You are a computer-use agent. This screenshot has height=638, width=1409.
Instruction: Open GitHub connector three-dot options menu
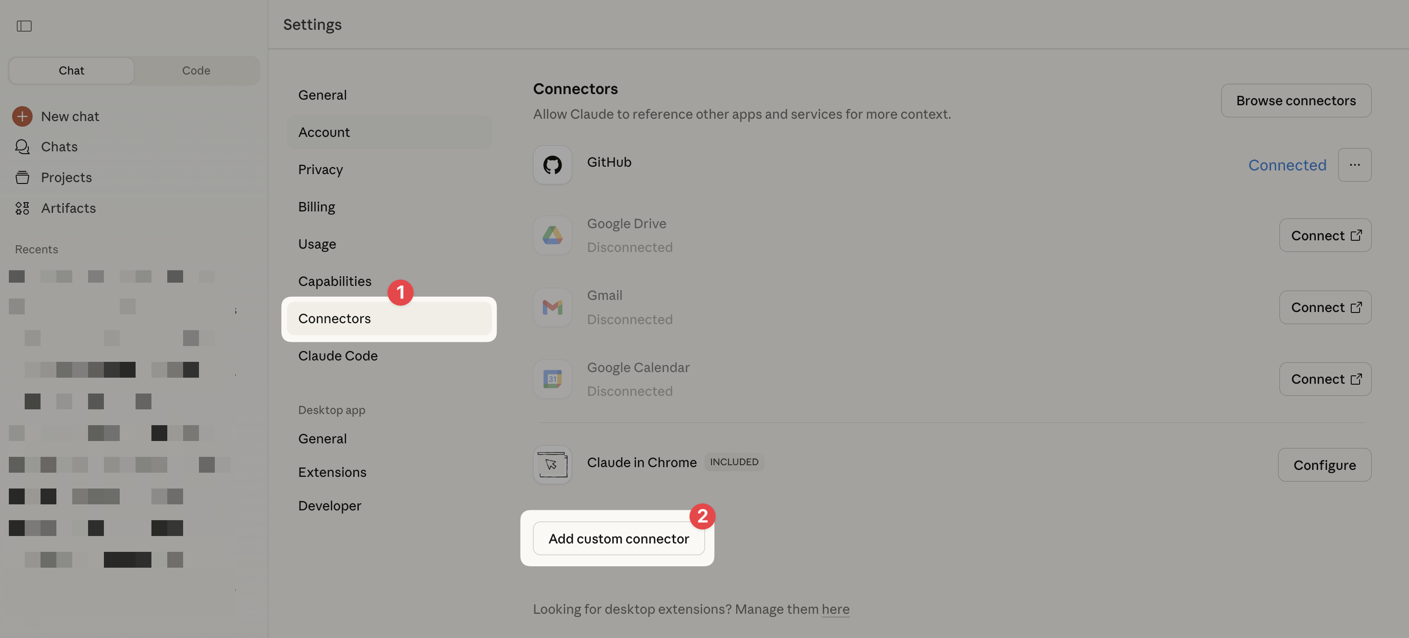1354,164
